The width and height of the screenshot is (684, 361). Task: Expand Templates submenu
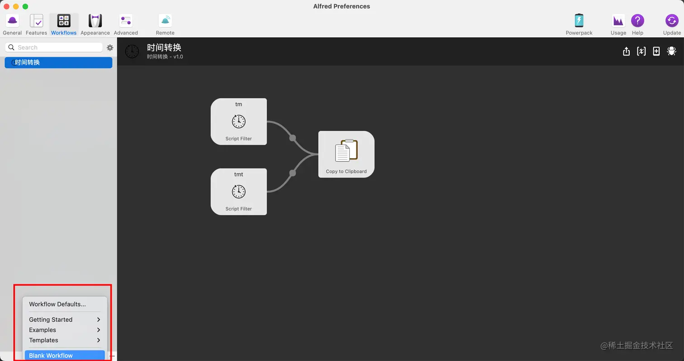click(65, 340)
